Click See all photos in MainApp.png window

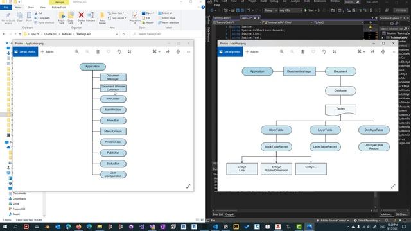point(230,52)
